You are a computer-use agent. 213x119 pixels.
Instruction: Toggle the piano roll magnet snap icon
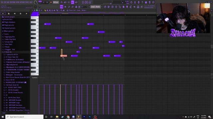(37, 10)
